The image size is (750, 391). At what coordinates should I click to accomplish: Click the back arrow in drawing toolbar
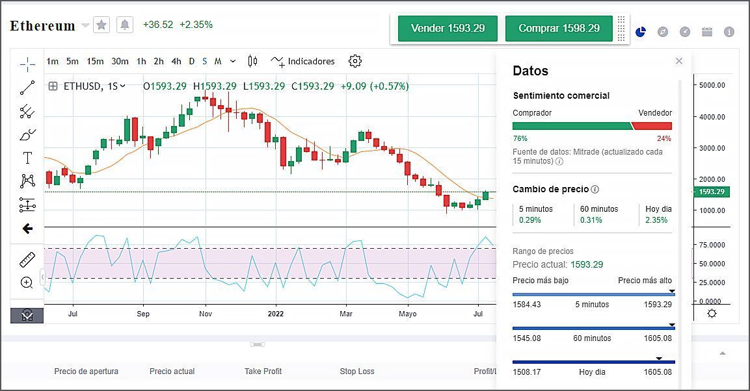[27, 229]
